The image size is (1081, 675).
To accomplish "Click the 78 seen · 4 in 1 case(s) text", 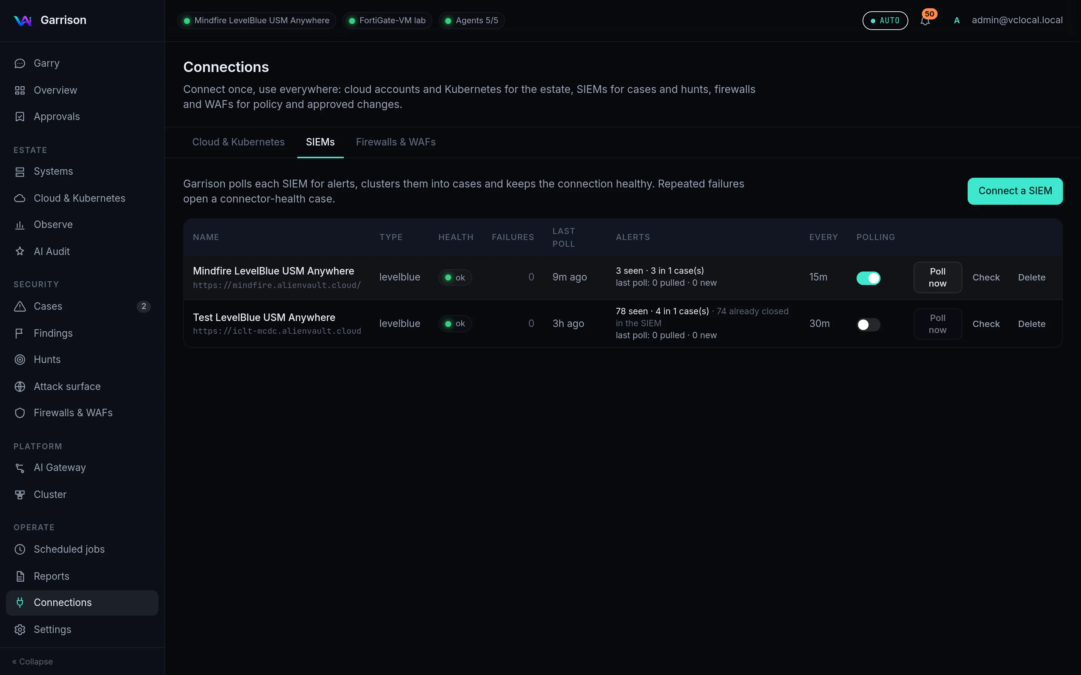I will point(662,311).
